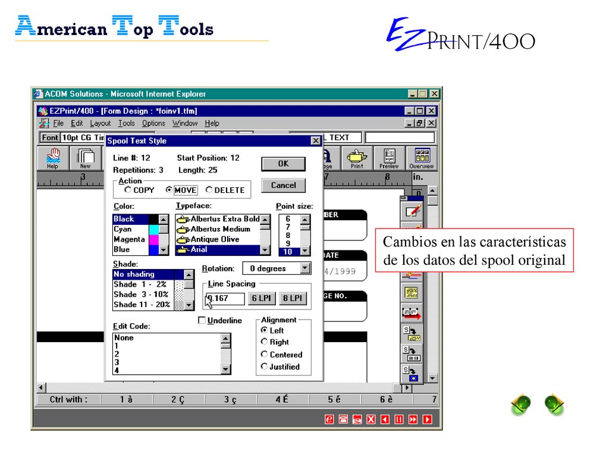Click down arrow of Edit Code list
The height and width of the screenshot is (457, 609).
click(x=225, y=369)
